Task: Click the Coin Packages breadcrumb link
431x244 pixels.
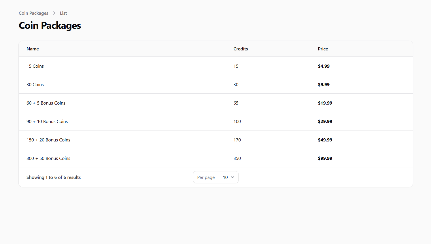Action: [33, 13]
